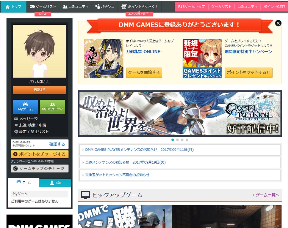Open the 期間限定特別キャンペーン link

click(248, 52)
